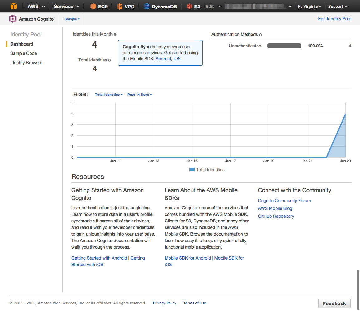Click the Amazon Cognito logo icon
360x311 pixels.
tap(13, 19)
